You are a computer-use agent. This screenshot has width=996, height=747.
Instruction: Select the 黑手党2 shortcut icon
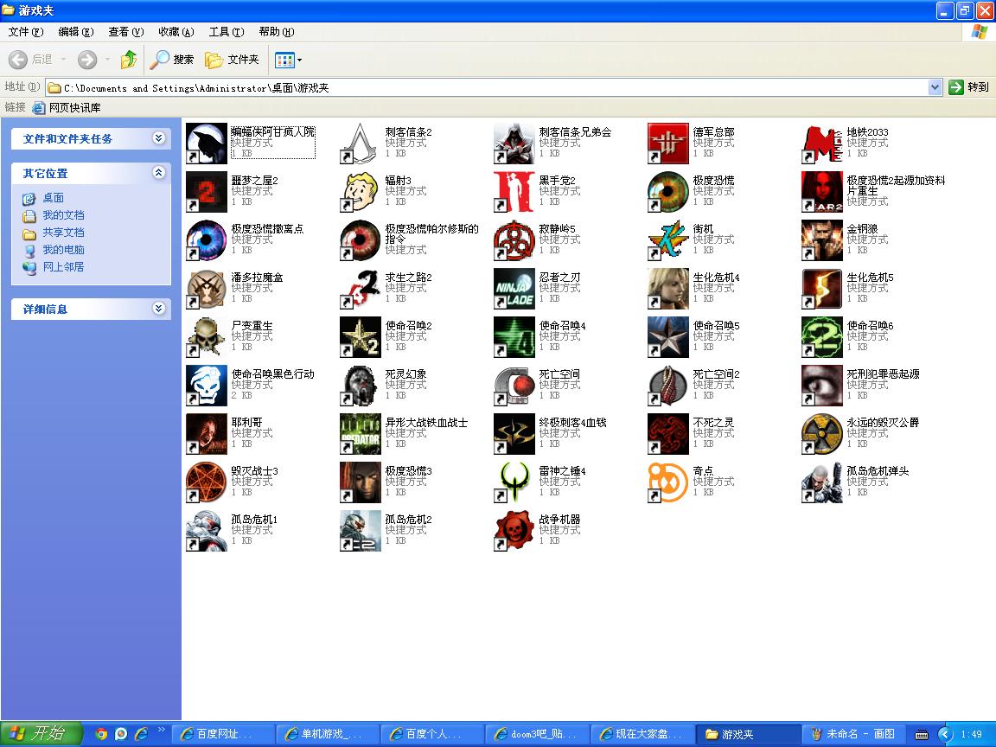(x=514, y=192)
